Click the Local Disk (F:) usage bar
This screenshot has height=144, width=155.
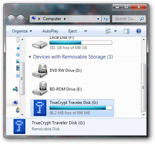tap(81, 42)
